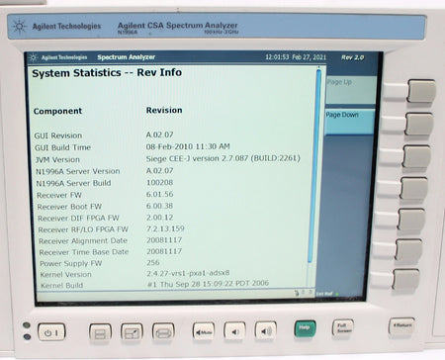Click the receiver firmware value 6.01.56

(159, 194)
